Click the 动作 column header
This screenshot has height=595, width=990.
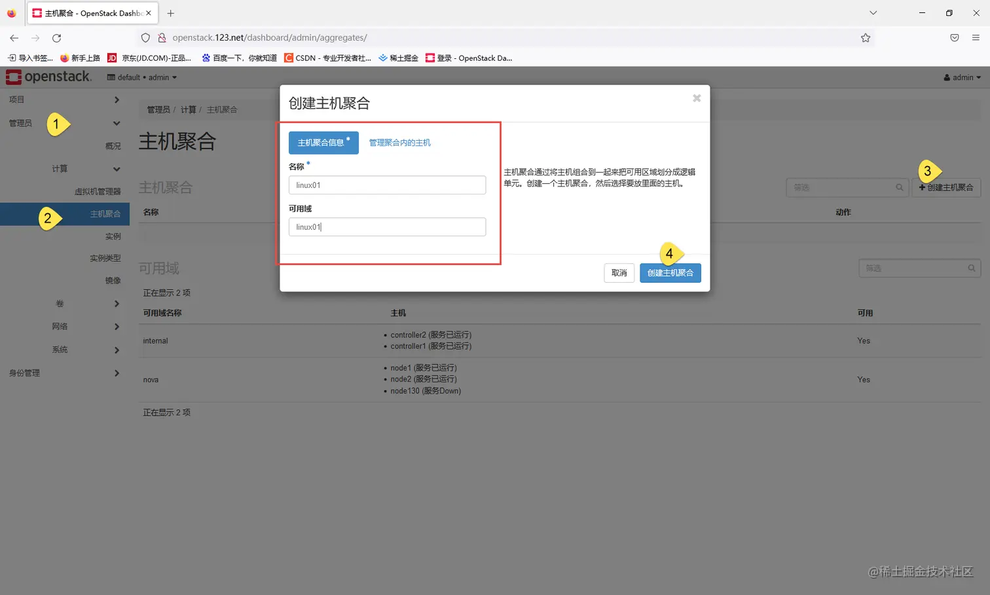click(x=843, y=212)
